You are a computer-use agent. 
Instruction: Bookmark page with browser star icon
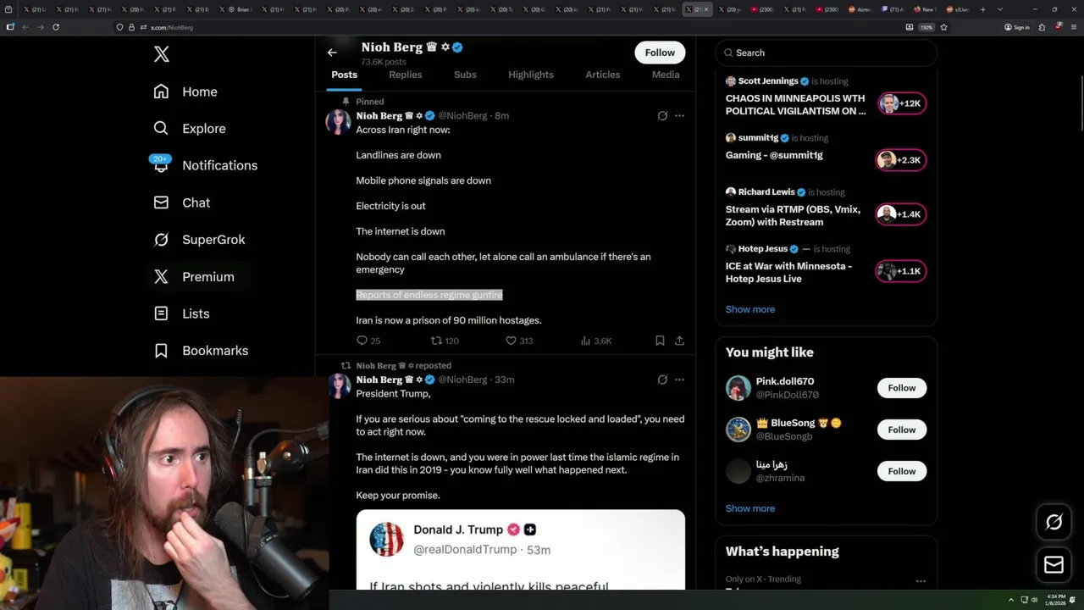[x=943, y=27]
